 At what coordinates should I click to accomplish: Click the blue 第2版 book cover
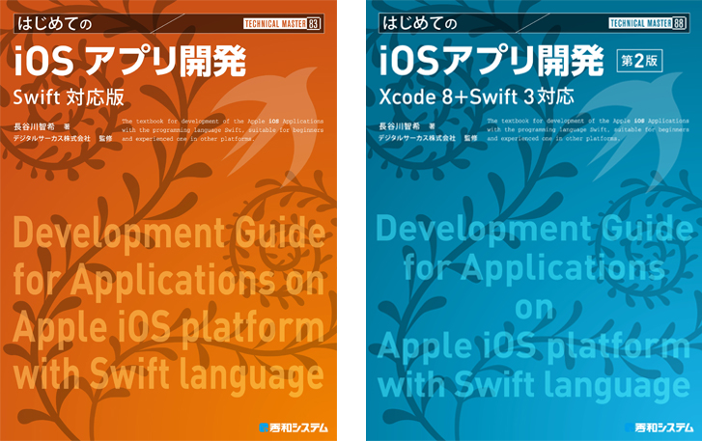click(534, 220)
